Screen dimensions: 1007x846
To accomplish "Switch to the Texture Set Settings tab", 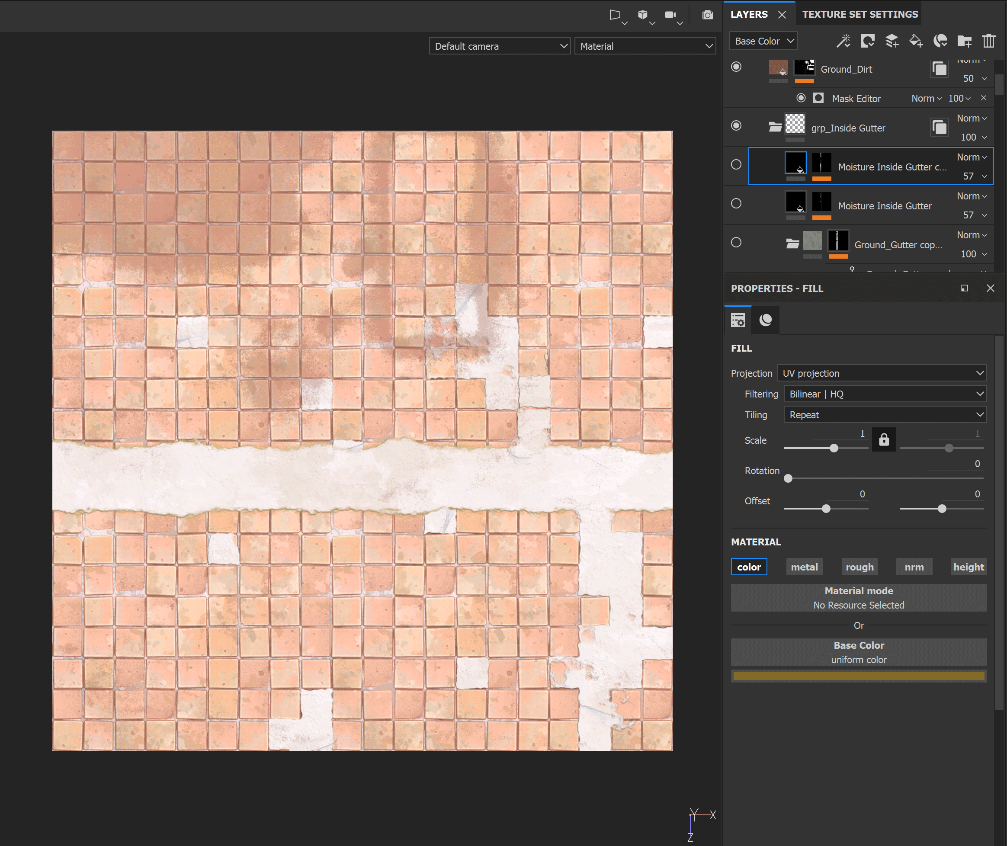I will (860, 14).
